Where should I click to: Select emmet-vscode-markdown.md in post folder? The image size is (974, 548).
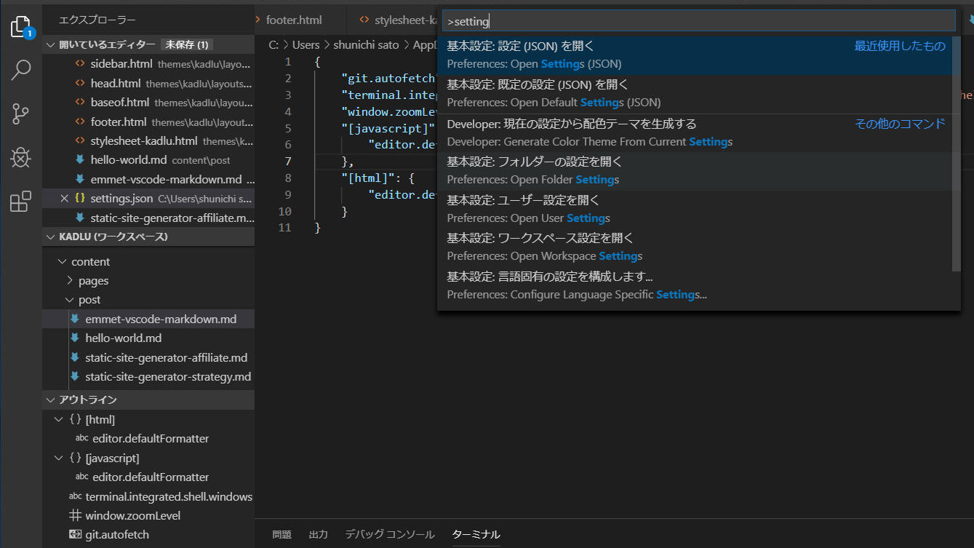pyautogui.click(x=148, y=319)
